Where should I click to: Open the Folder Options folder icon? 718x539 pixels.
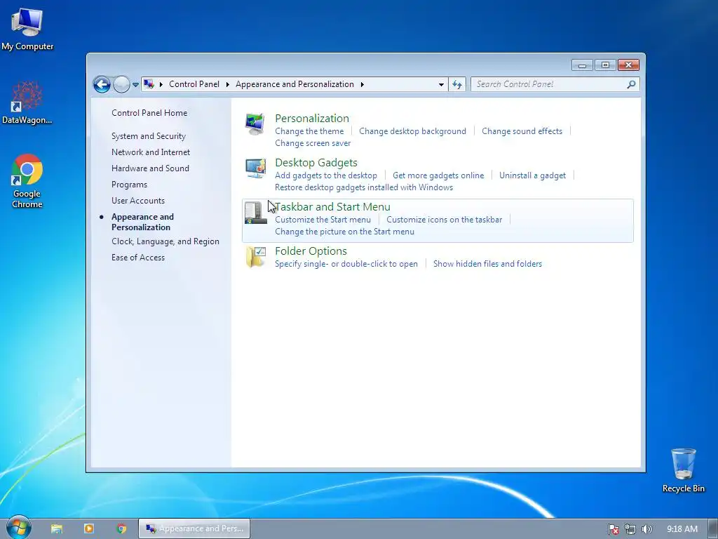click(255, 257)
